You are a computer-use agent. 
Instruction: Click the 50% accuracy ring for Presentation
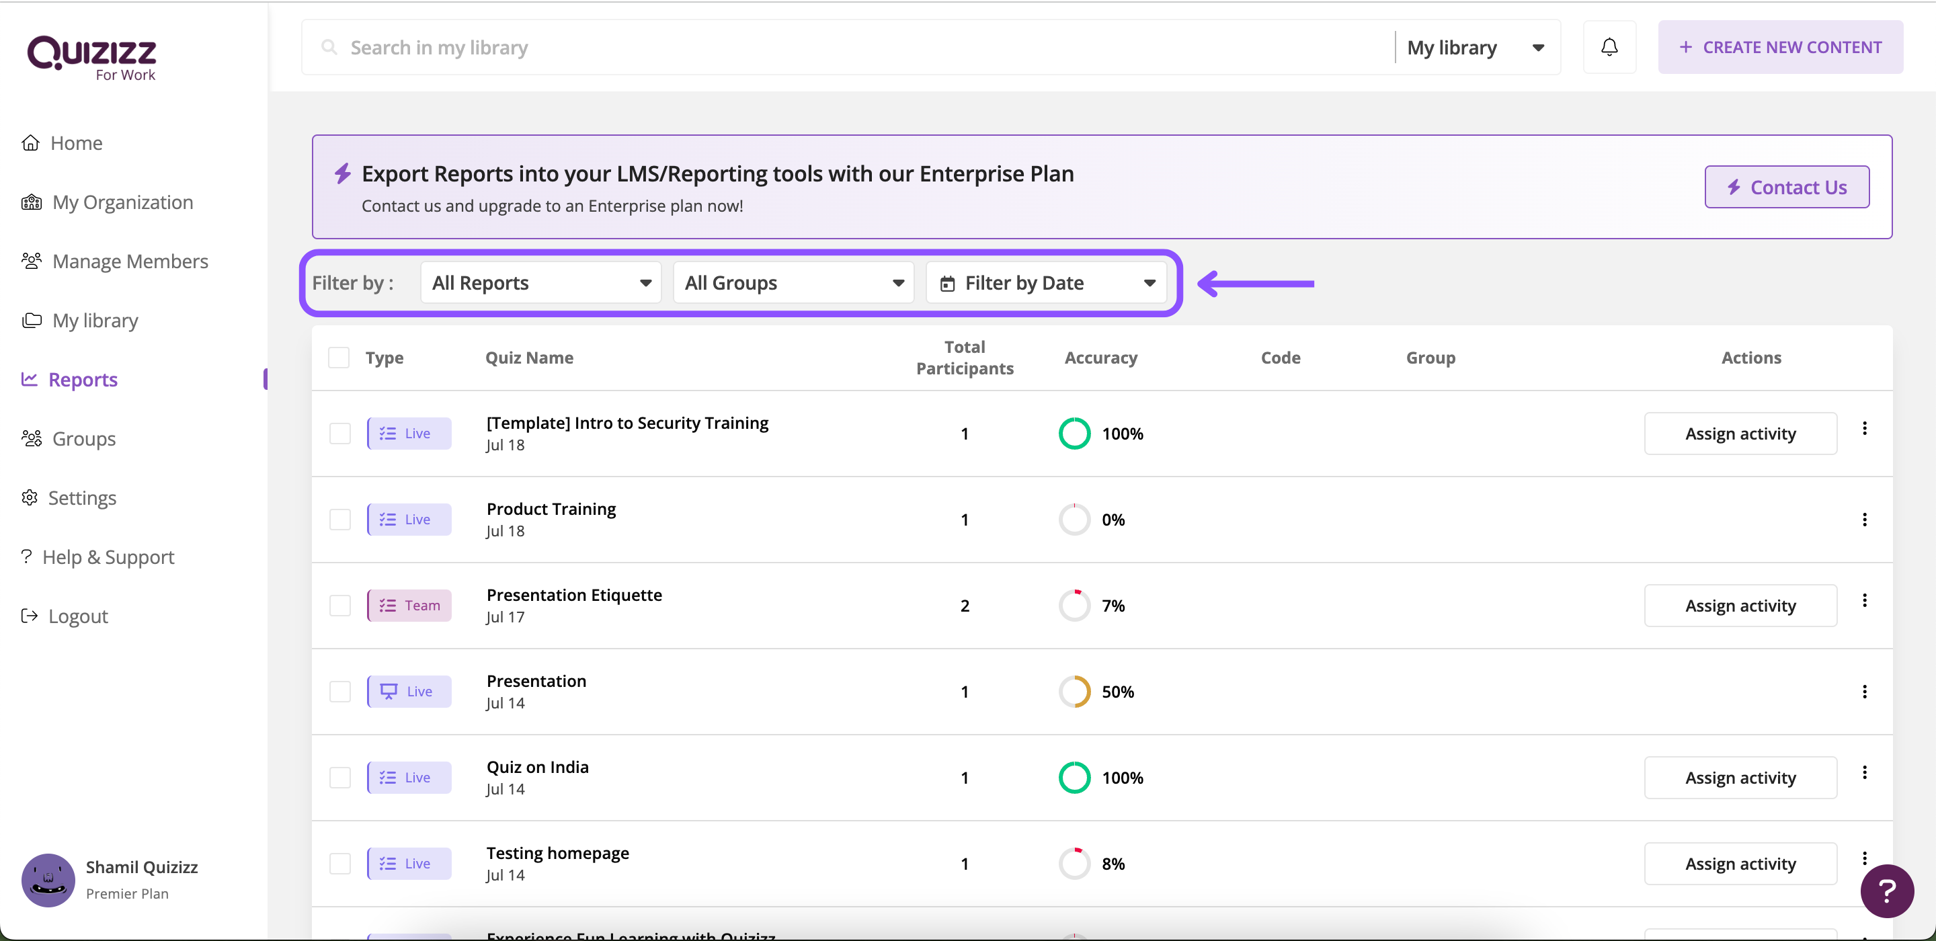tap(1075, 692)
